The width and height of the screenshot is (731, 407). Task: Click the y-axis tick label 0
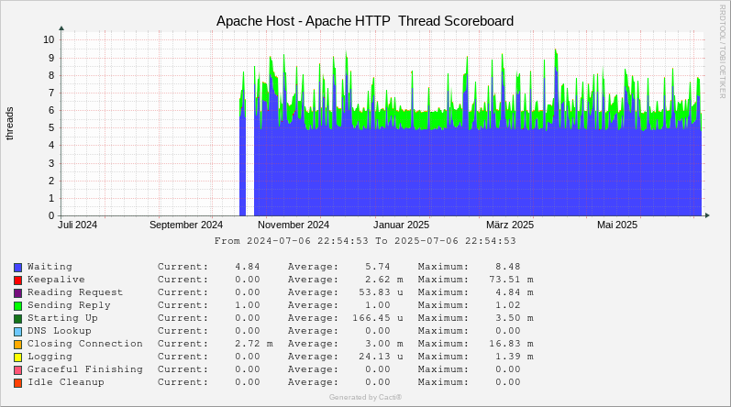pos(51,215)
